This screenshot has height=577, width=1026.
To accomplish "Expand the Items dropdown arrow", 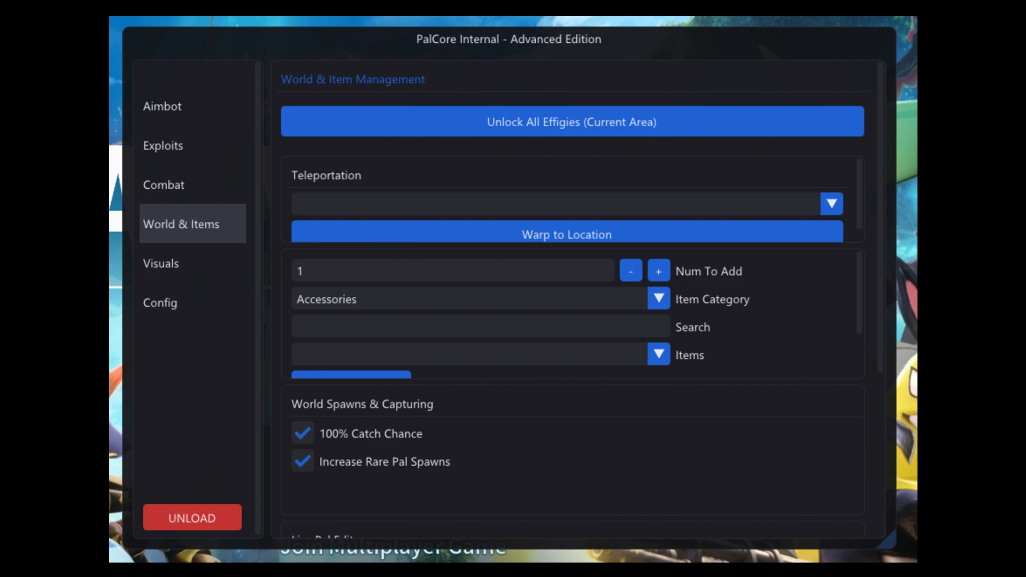I will pos(659,355).
